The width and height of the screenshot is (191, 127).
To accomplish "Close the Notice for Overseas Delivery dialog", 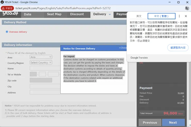I will tap(123, 48).
